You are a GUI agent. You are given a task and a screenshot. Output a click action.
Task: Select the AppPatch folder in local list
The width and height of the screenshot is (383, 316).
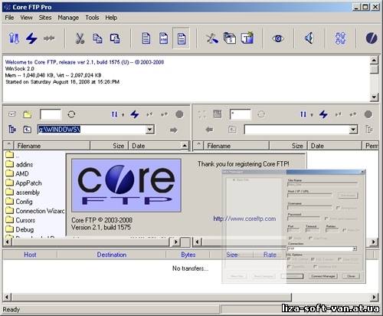click(24, 183)
